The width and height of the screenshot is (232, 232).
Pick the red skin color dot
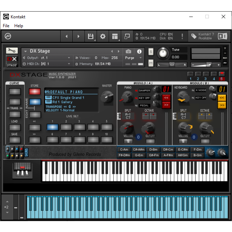[21, 149]
